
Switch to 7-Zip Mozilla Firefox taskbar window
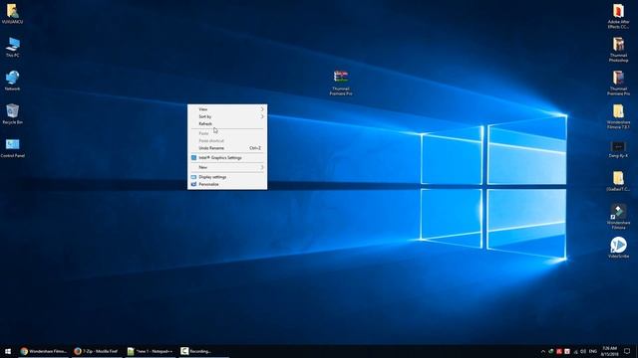pos(96,351)
